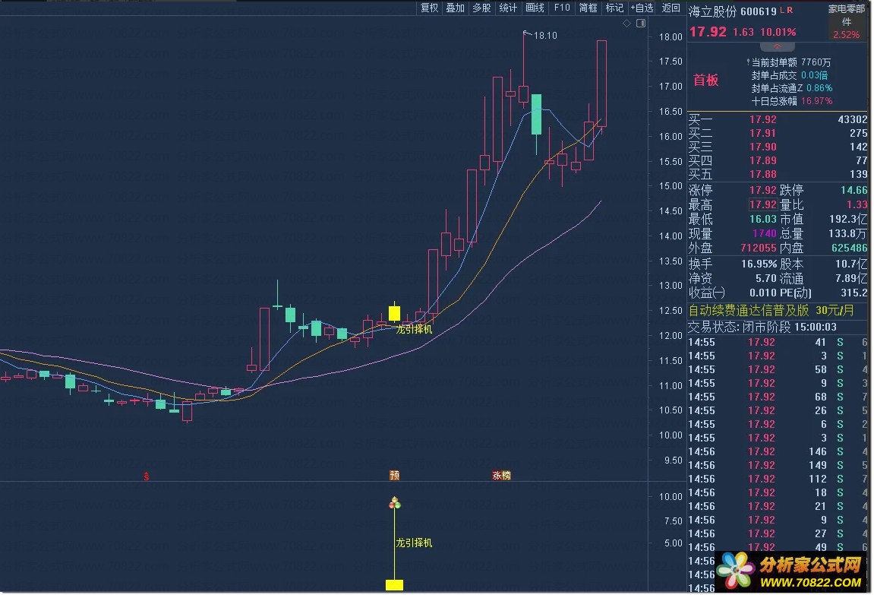Click the diamond icon above the chart
874x595 pixels.
point(626,23)
